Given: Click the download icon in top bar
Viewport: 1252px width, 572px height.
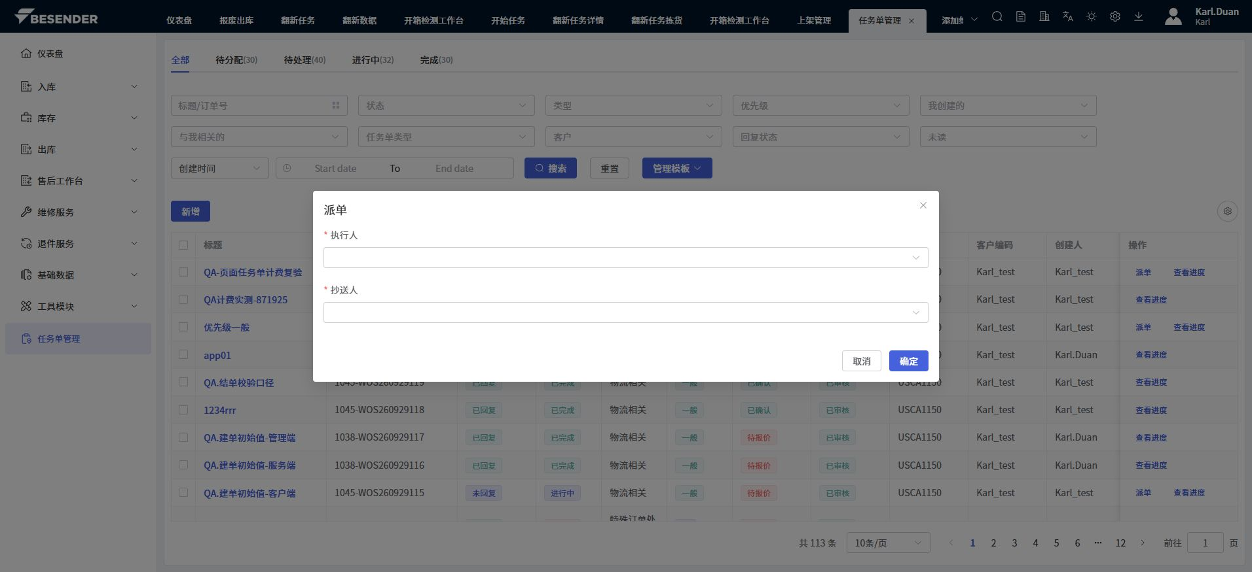Looking at the screenshot, I should click(1139, 16).
